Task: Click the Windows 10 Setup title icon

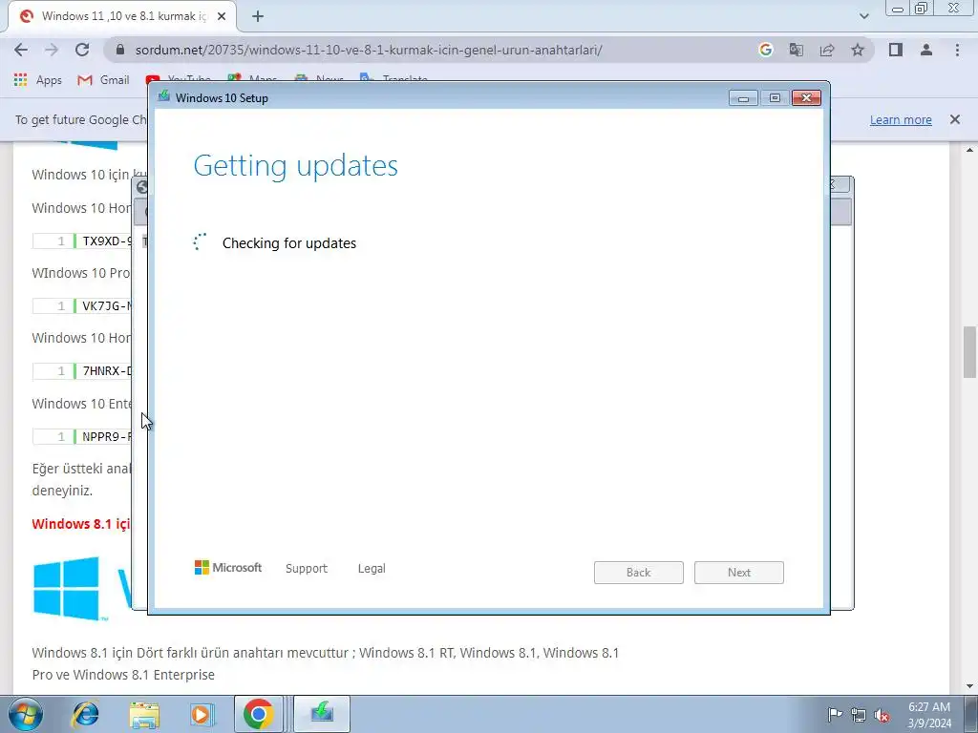Action: point(164,96)
